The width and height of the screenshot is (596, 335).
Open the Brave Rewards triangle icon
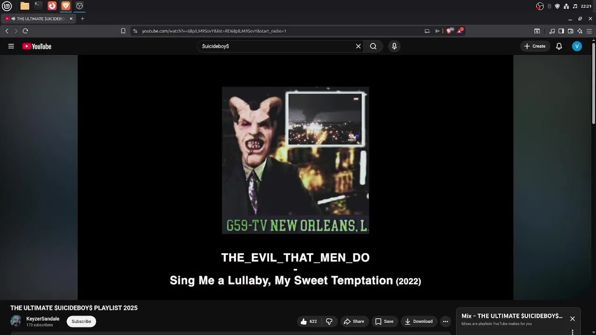[x=460, y=31]
